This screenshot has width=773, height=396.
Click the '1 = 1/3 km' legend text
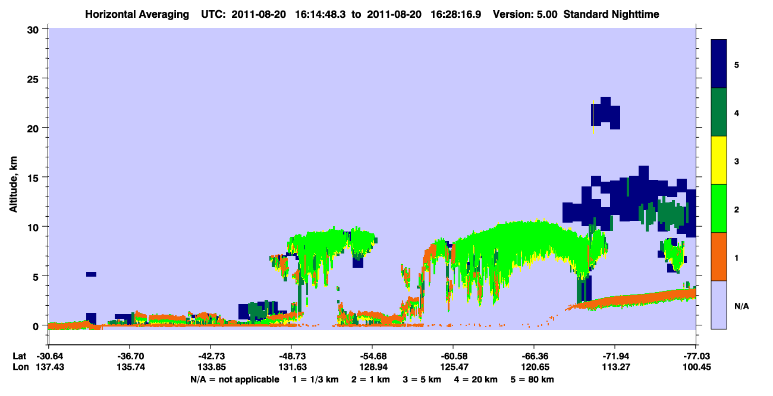tap(316, 379)
